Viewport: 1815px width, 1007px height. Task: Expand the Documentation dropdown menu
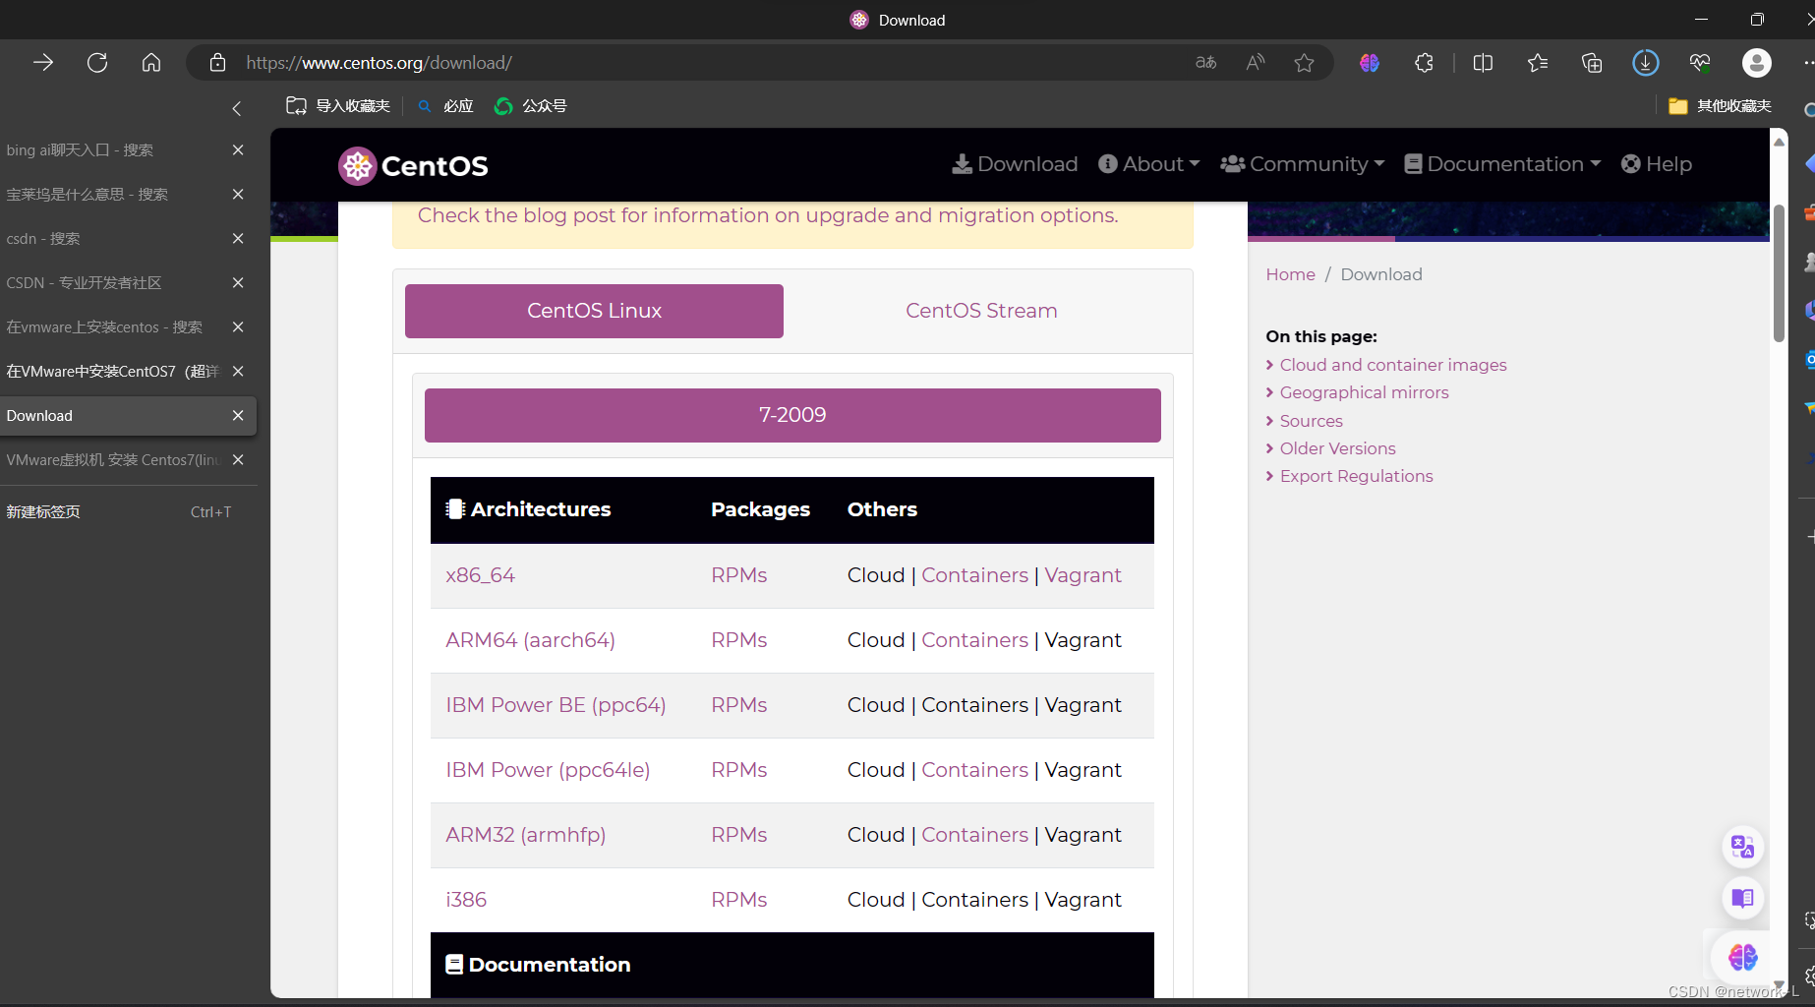1502,164
